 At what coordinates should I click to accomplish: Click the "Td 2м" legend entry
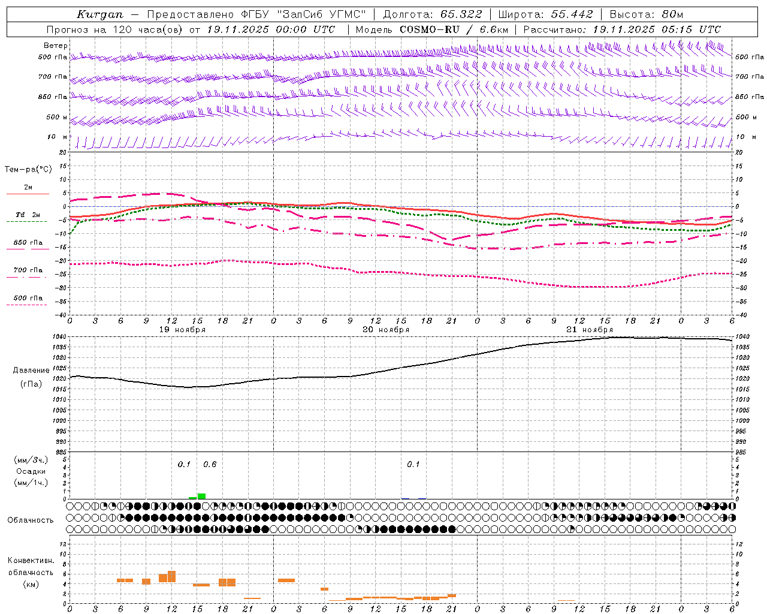pos(28,215)
